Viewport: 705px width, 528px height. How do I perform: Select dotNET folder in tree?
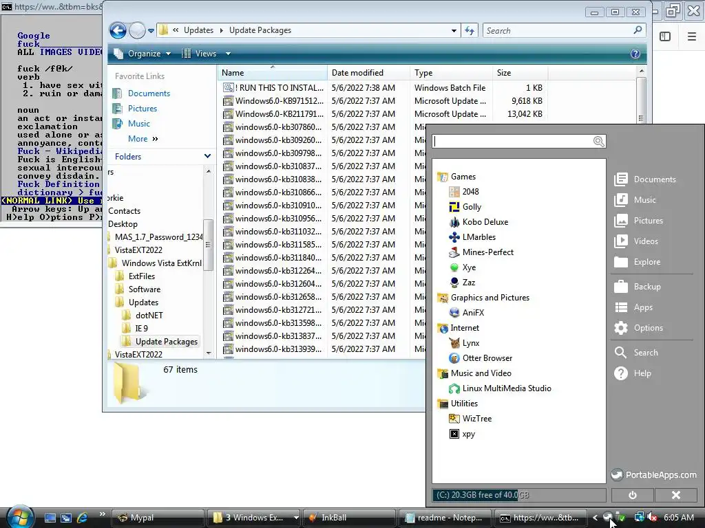143,315
